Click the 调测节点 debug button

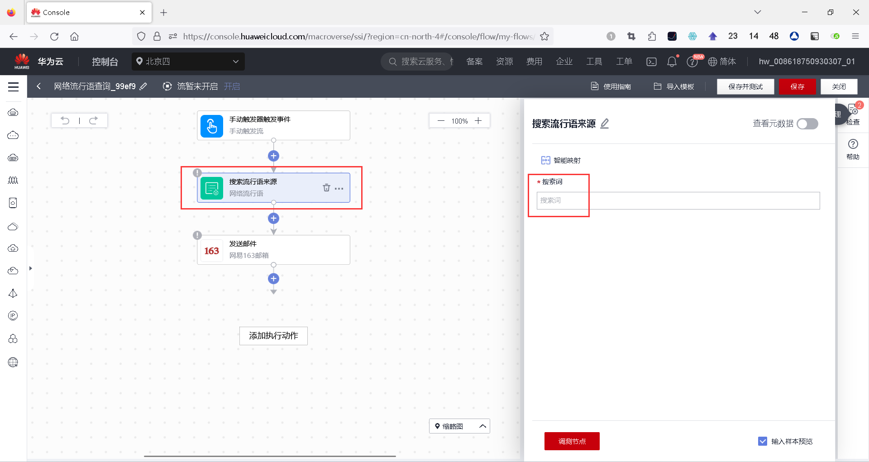point(572,441)
